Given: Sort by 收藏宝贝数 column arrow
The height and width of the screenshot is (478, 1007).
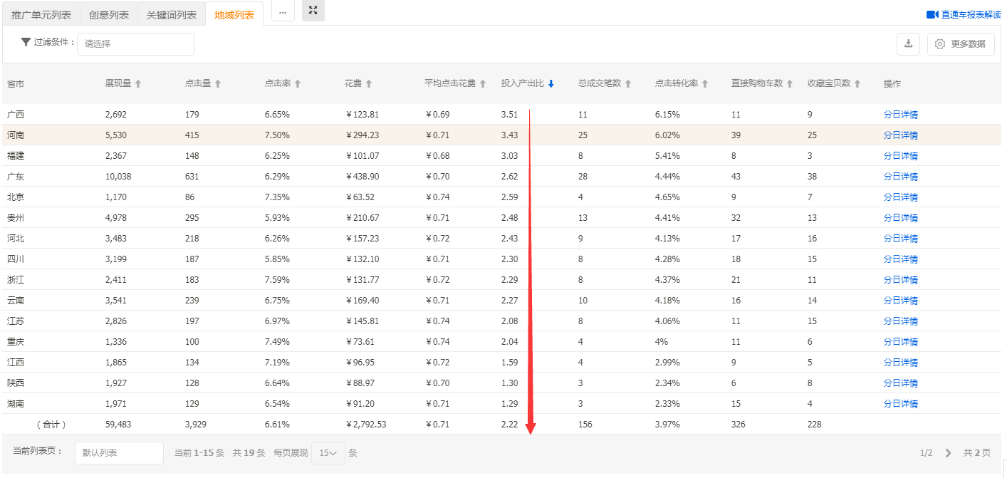Looking at the screenshot, I should tap(857, 84).
